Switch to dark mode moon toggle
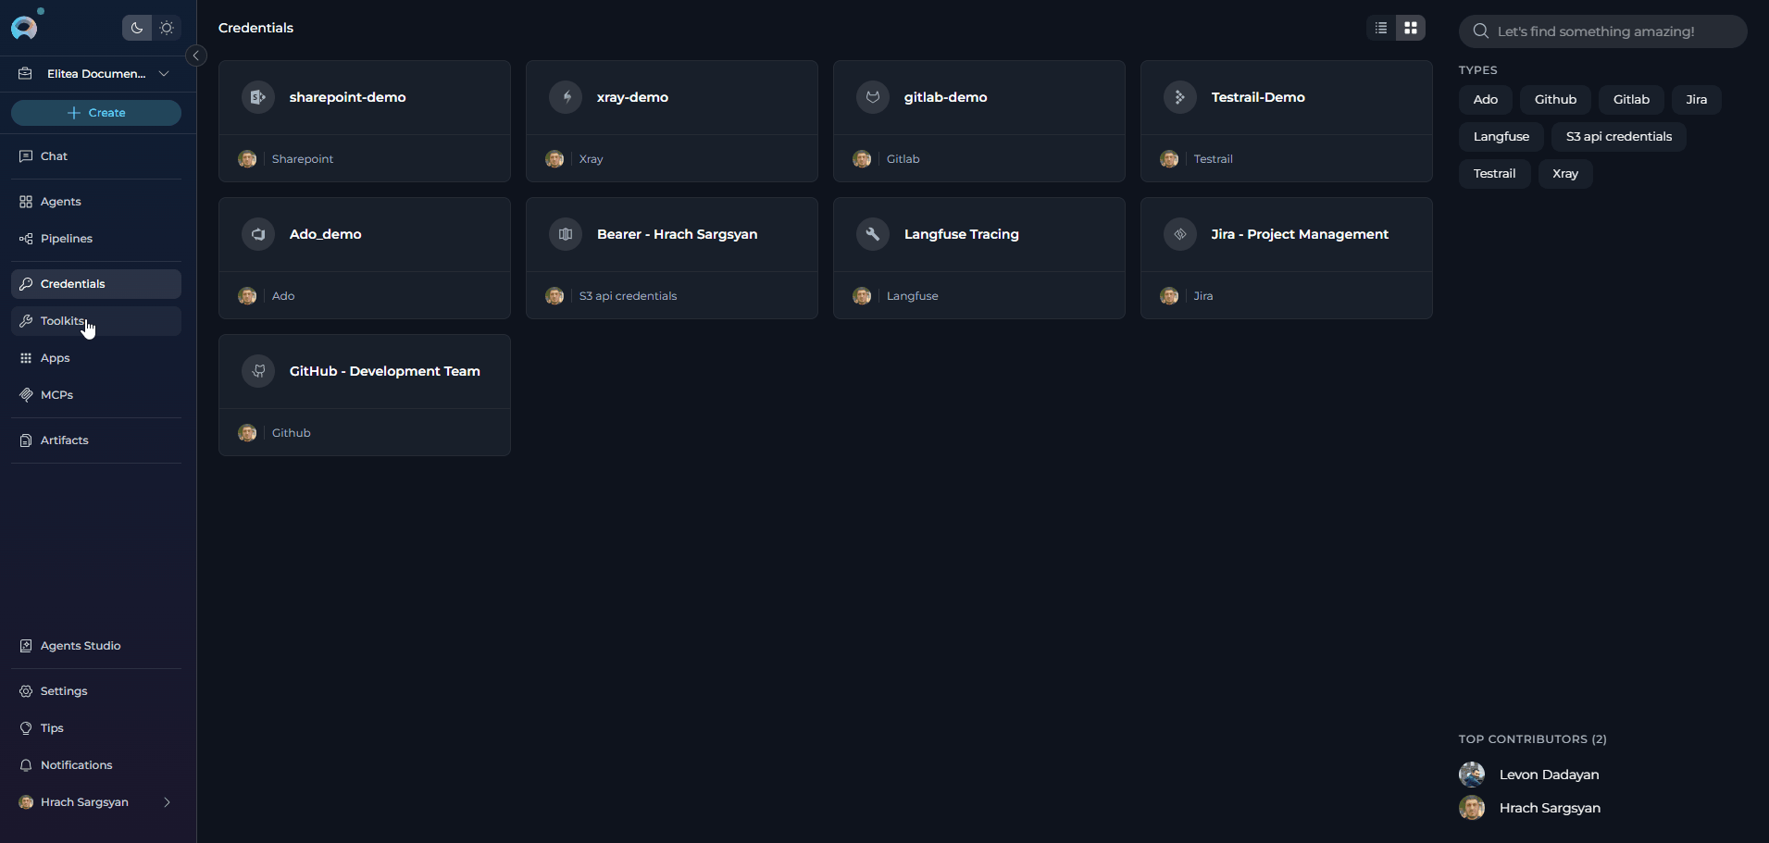 (137, 28)
